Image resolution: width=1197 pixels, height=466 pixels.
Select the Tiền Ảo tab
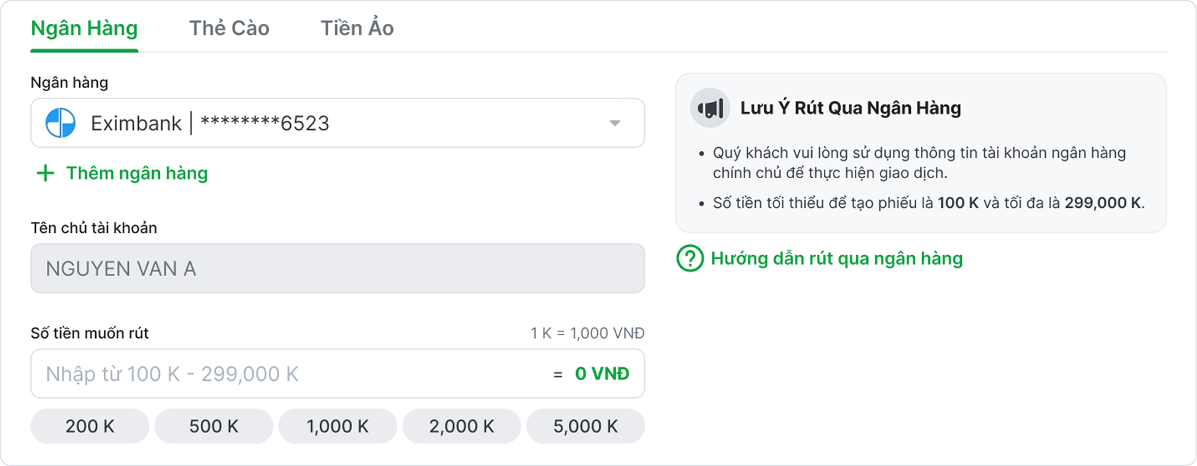tap(357, 28)
